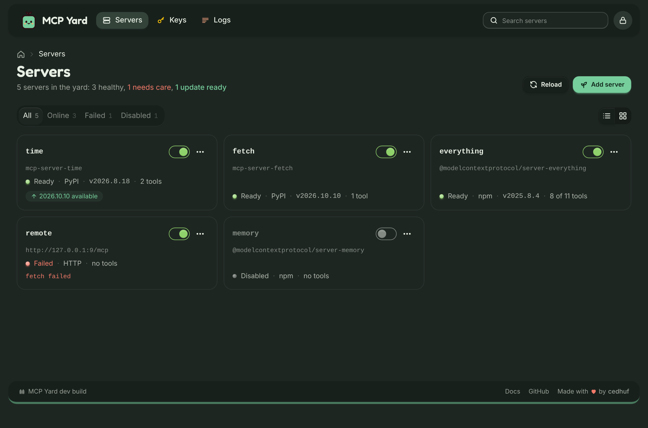Turn off the everything server switch
The height and width of the screenshot is (428, 648).
click(593, 152)
